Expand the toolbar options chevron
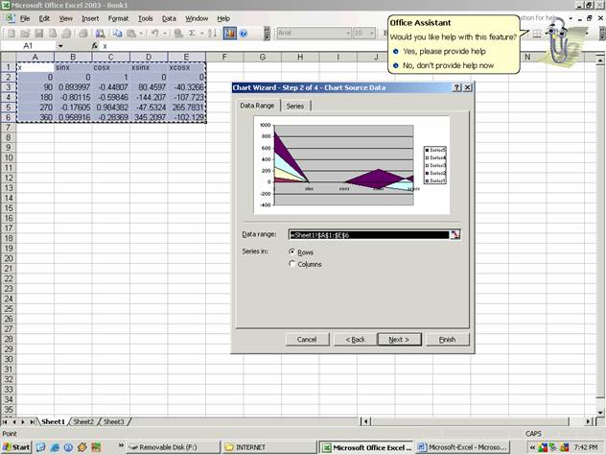Screen dimensions: 606x455 tap(267, 34)
